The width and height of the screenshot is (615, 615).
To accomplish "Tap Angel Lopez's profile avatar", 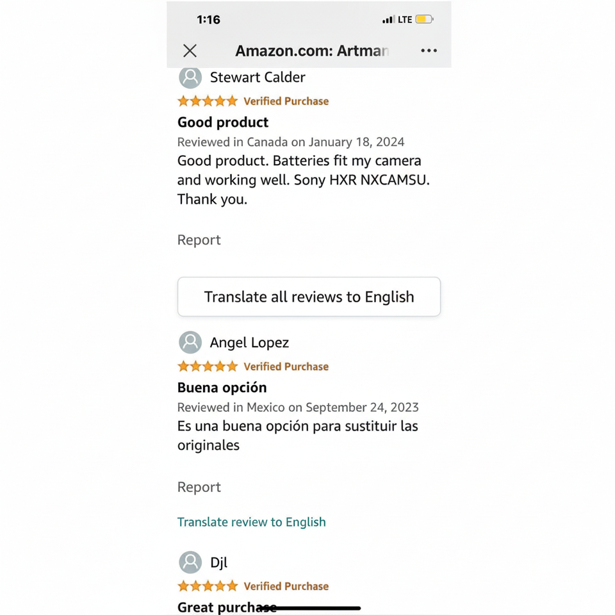I will (190, 343).
